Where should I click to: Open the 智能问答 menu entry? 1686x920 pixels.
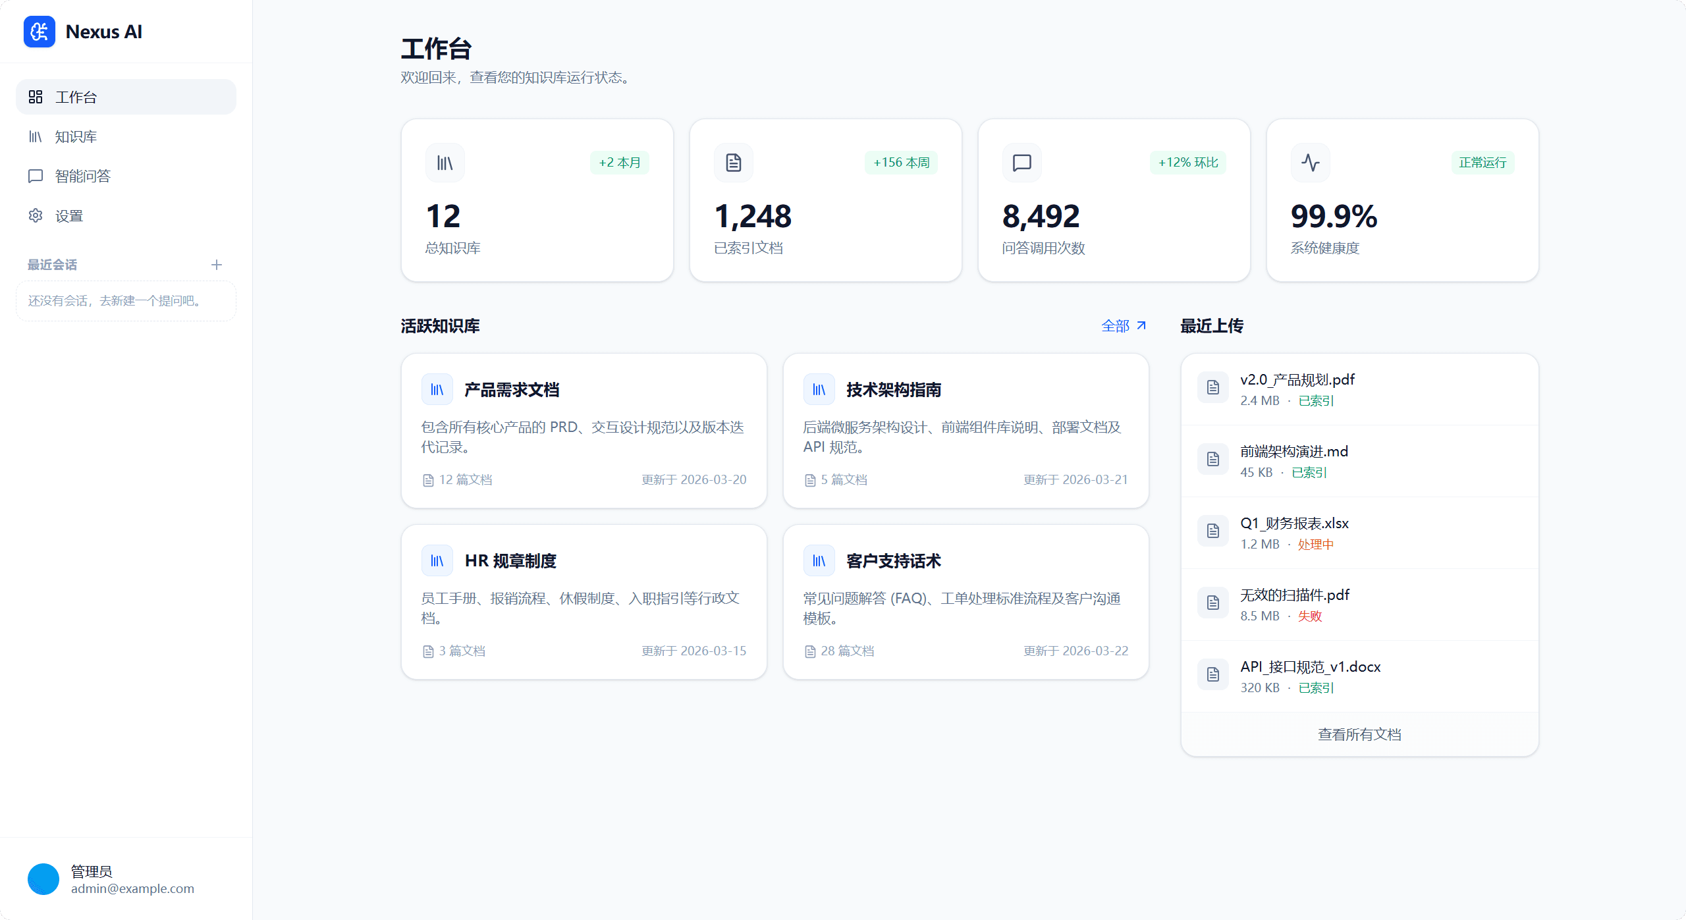click(x=82, y=176)
